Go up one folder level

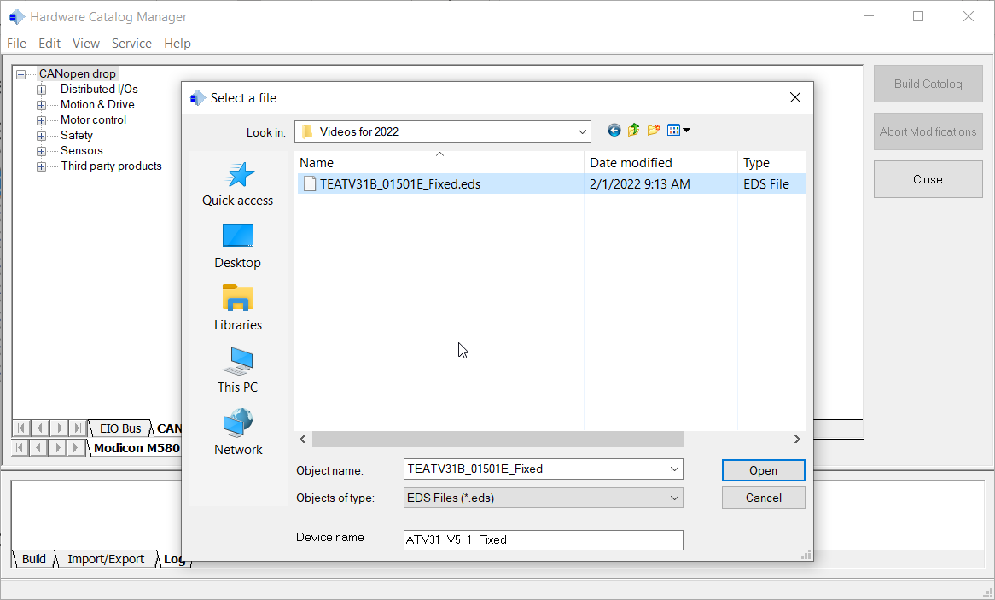point(633,131)
